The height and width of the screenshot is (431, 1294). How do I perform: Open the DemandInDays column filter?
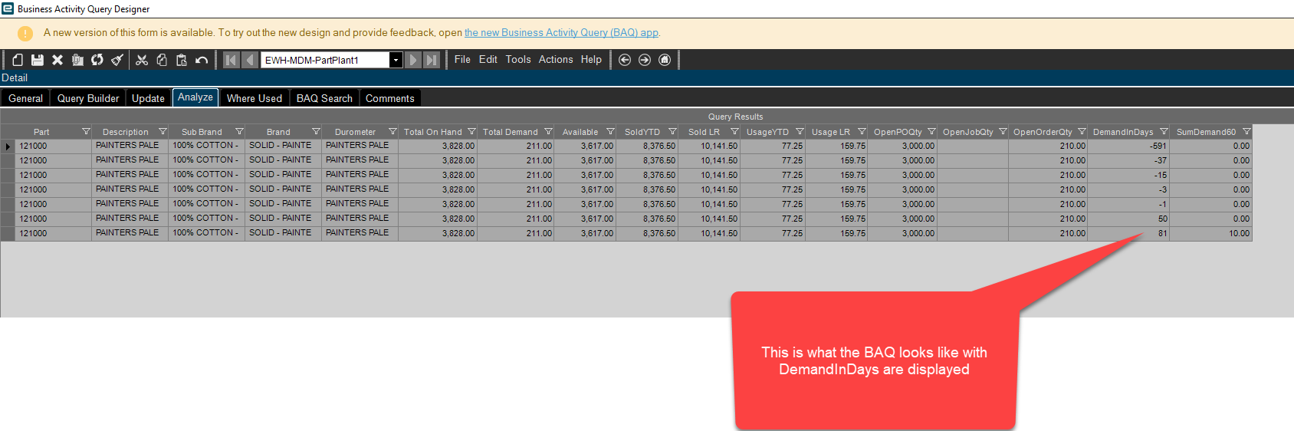[x=1164, y=132]
